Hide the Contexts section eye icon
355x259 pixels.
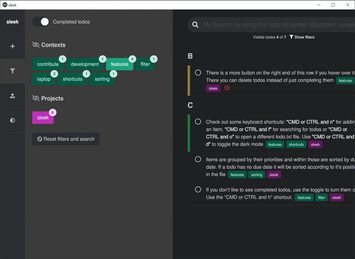[35, 45]
